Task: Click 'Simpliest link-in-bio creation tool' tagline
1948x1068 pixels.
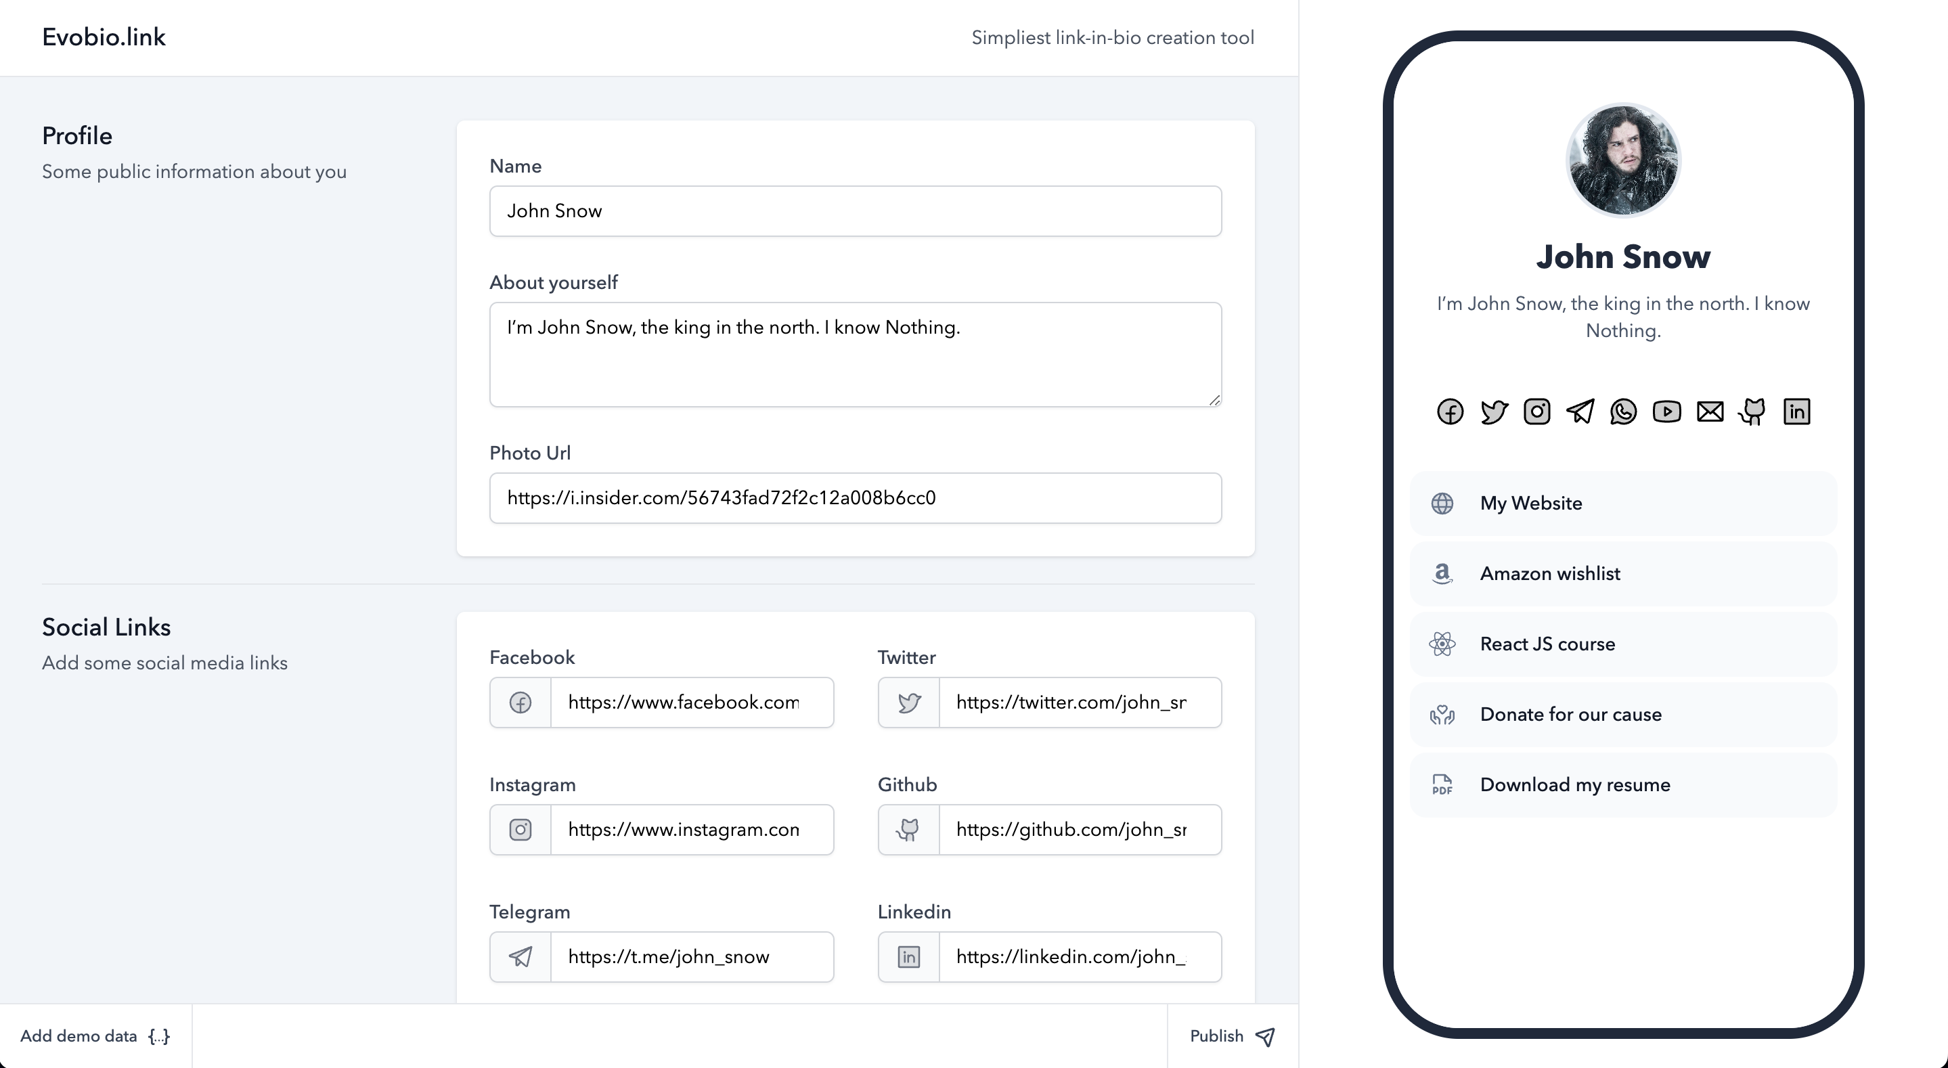Action: pyautogui.click(x=1112, y=38)
